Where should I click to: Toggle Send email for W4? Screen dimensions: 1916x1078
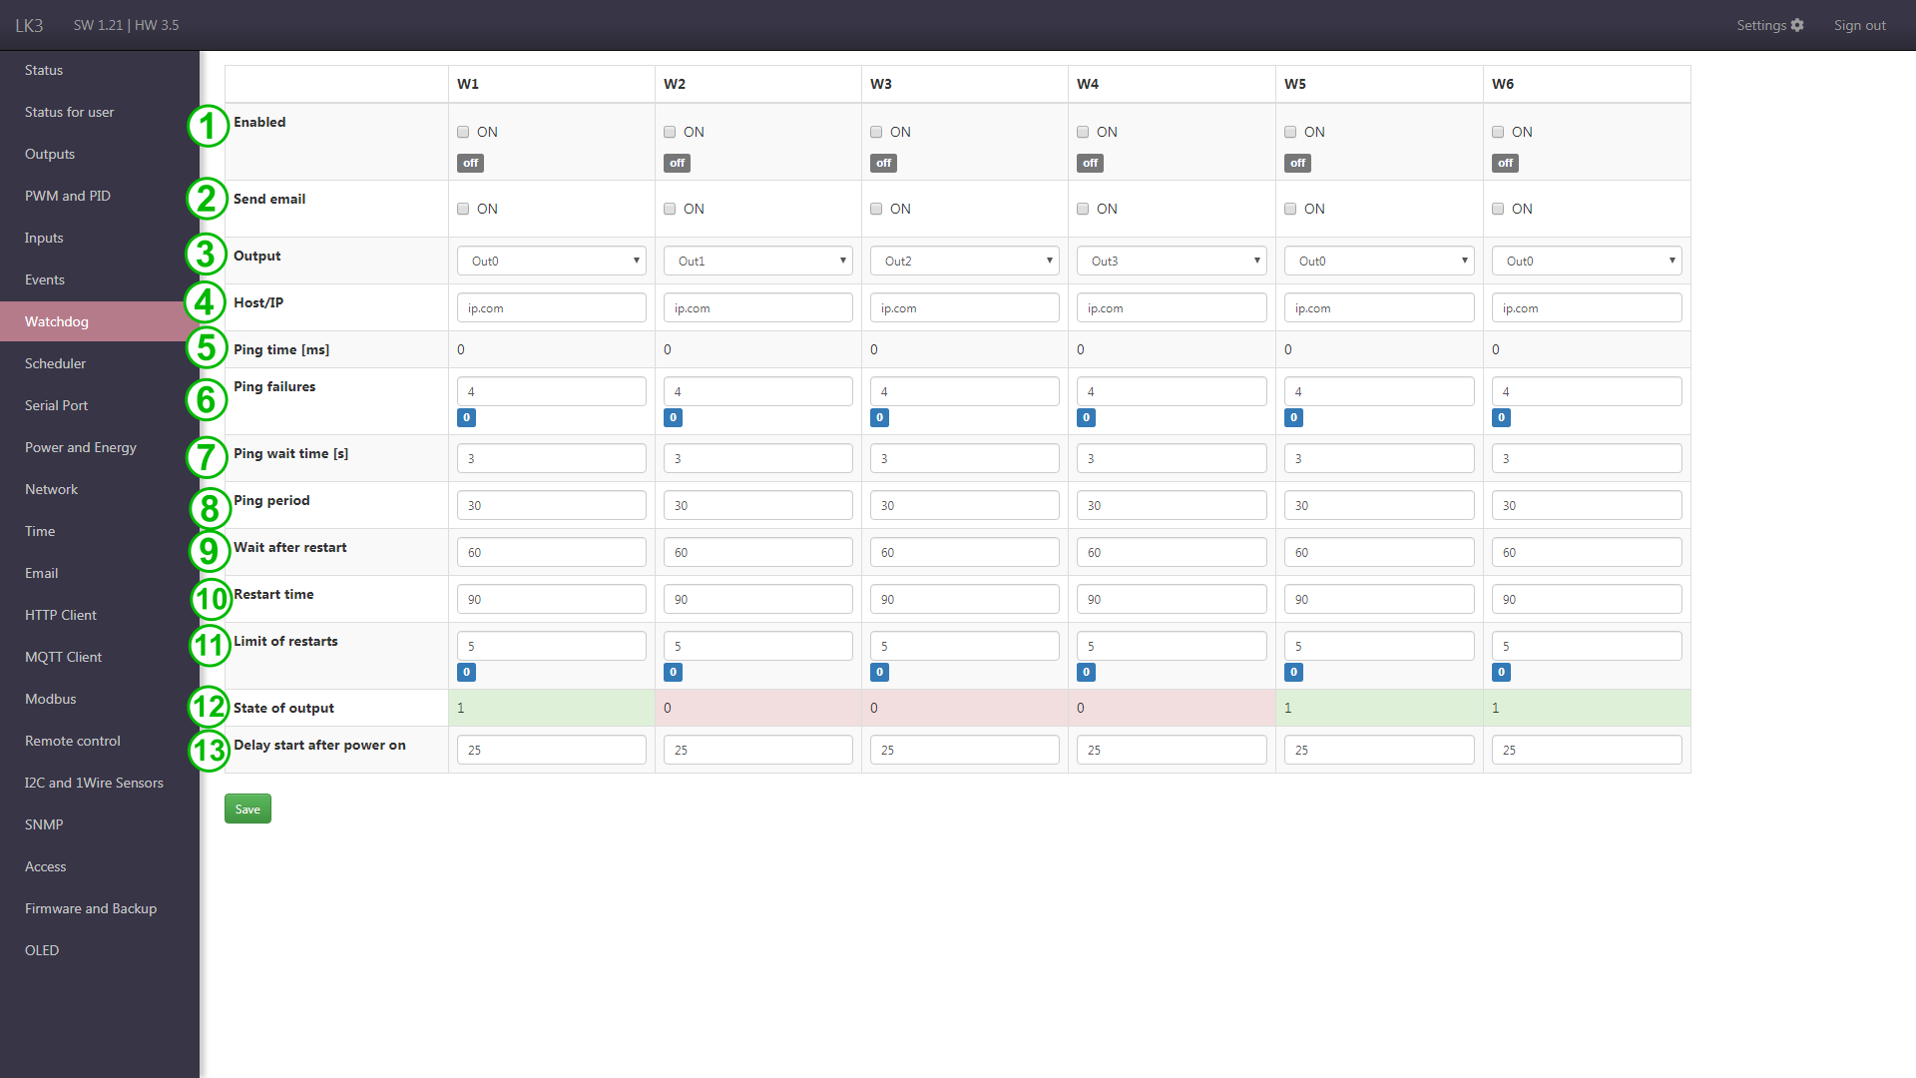1083,209
